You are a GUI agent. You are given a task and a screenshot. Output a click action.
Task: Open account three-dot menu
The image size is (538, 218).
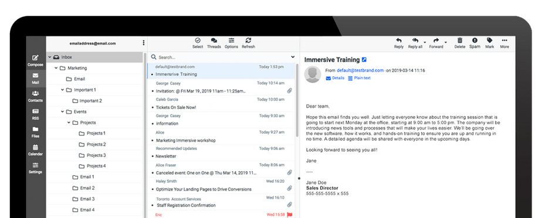point(143,43)
